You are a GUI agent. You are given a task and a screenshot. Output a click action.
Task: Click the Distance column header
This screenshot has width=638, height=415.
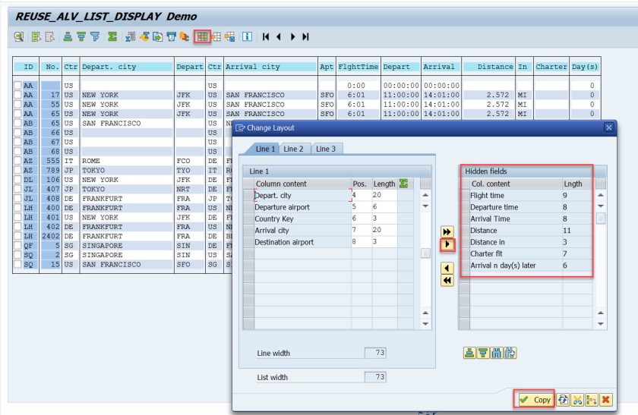click(488, 67)
